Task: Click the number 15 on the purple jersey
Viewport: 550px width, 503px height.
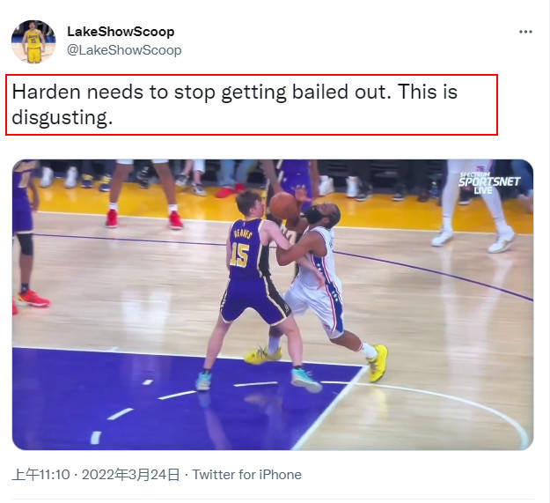Action: point(239,255)
